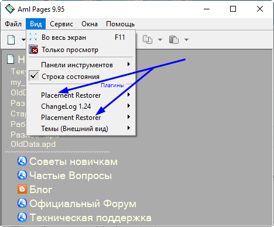Open the Официальный Форум link
The width and height of the screenshot is (274, 227).
coord(83,204)
